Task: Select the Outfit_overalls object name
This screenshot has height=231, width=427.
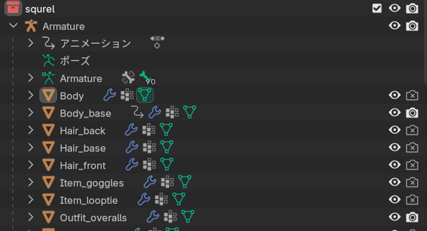Action: 93,218
